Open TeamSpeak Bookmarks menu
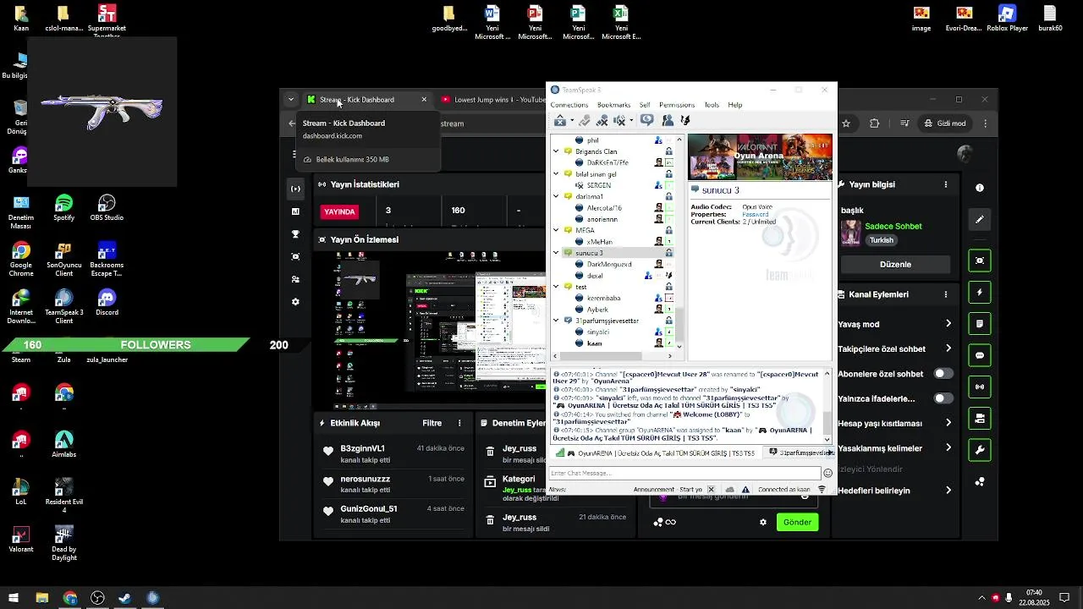Viewport: 1083px width, 609px height. click(x=613, y=105)
